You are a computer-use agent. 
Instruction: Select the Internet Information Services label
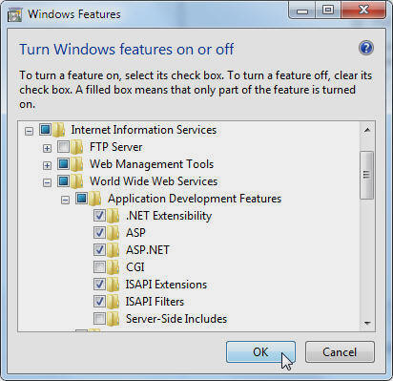(x=144, y=130)
